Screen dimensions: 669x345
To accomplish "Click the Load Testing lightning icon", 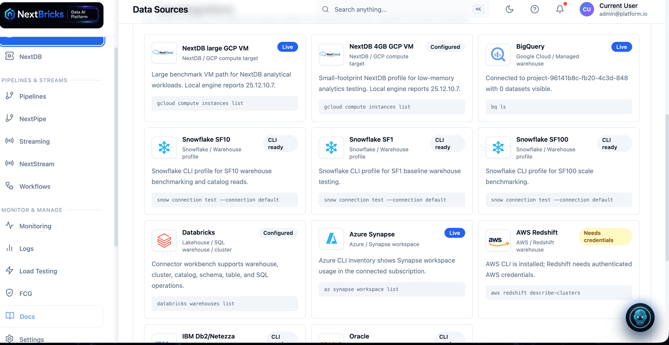I will (9, 270).
